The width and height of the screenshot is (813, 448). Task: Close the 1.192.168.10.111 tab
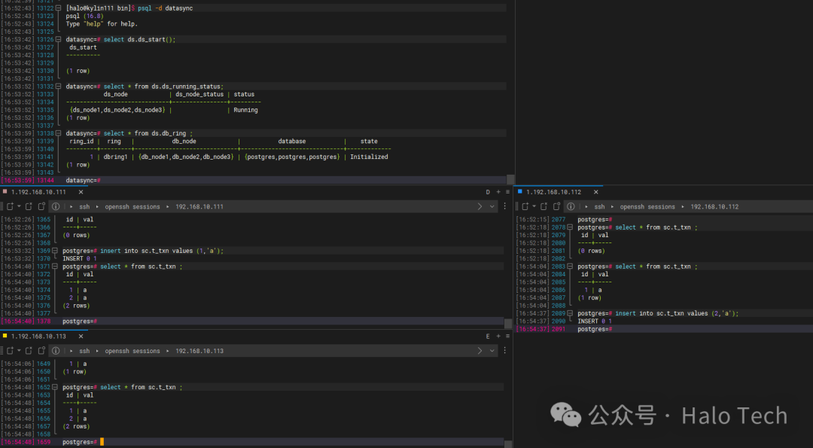click(x=81, y=192)
